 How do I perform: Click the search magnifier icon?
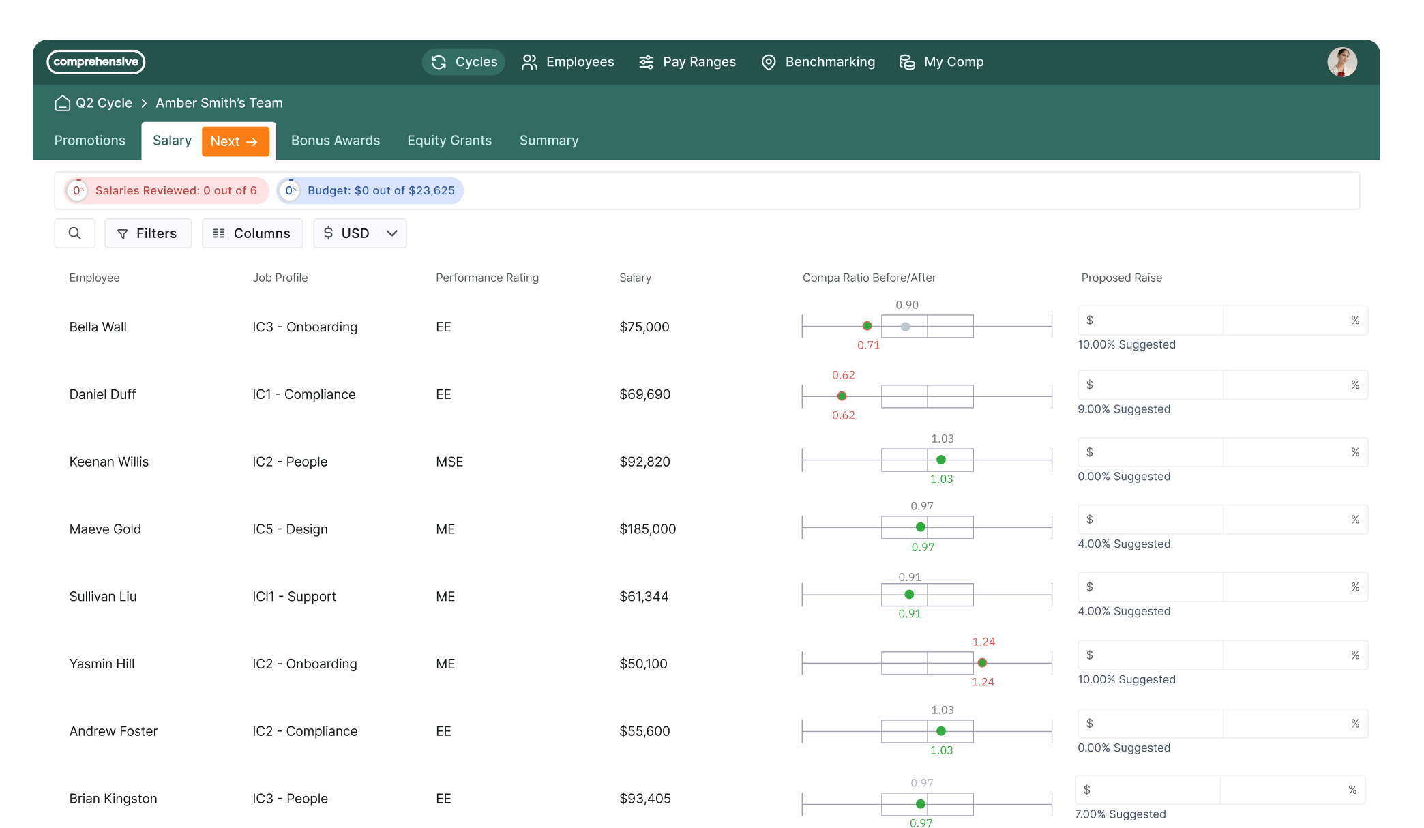point(75,233)
